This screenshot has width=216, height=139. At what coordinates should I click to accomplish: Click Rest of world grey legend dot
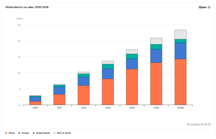pos(55,133)
